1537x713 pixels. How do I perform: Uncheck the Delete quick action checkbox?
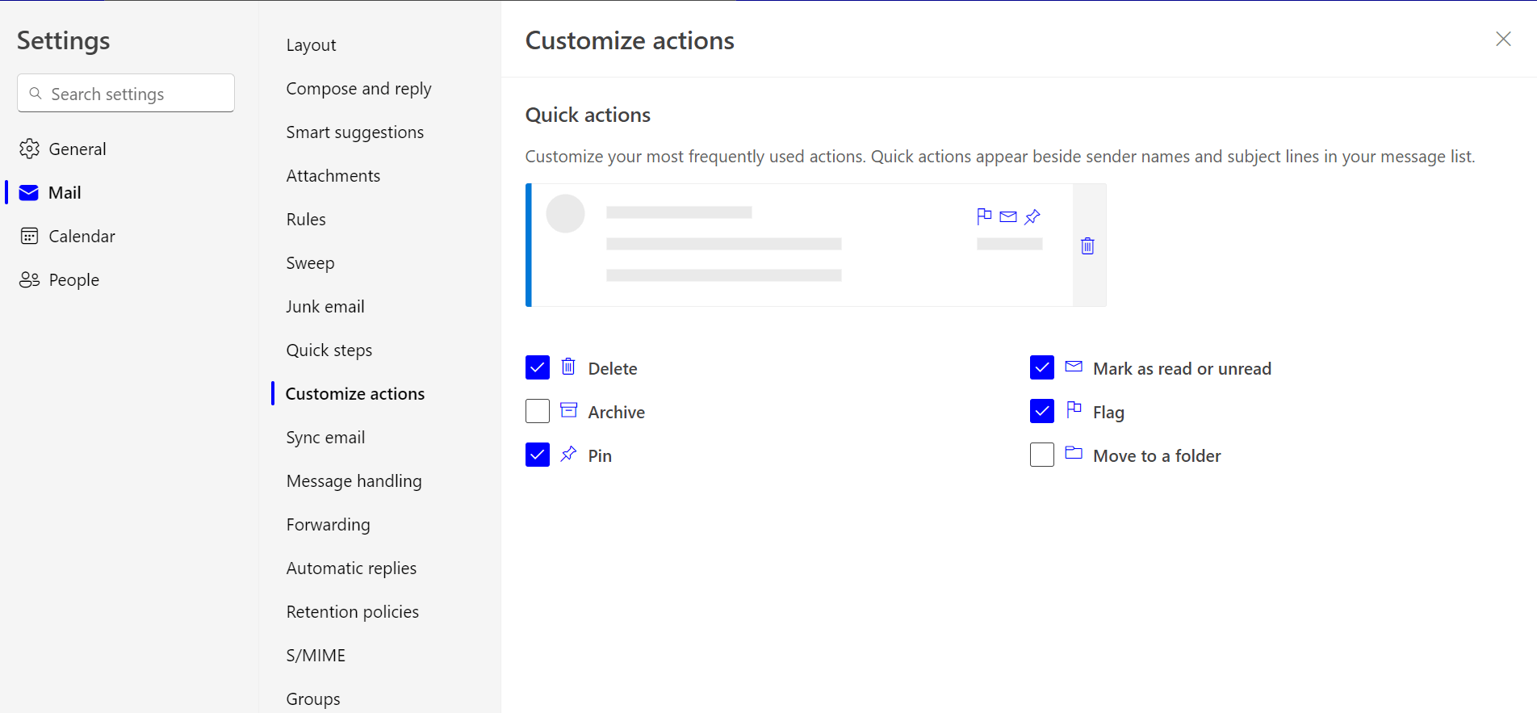point(538,367)
